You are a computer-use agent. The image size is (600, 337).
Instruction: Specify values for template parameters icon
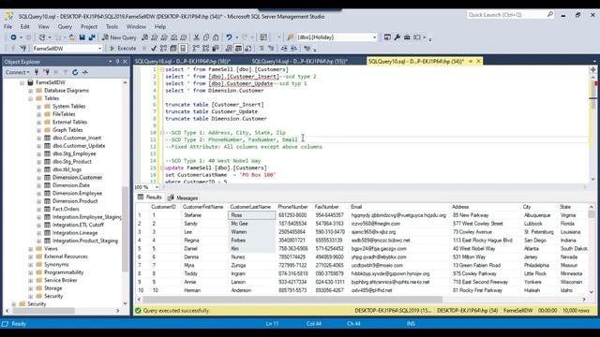pyautogui.click(x=307, y=49)
